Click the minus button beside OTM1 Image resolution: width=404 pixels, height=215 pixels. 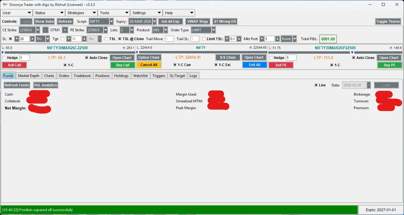tap(45, 30)
